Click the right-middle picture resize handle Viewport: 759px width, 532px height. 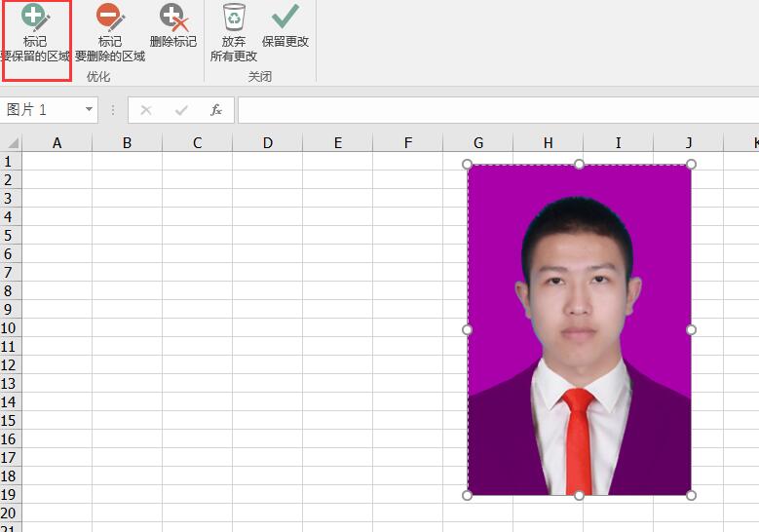(691, 329)
